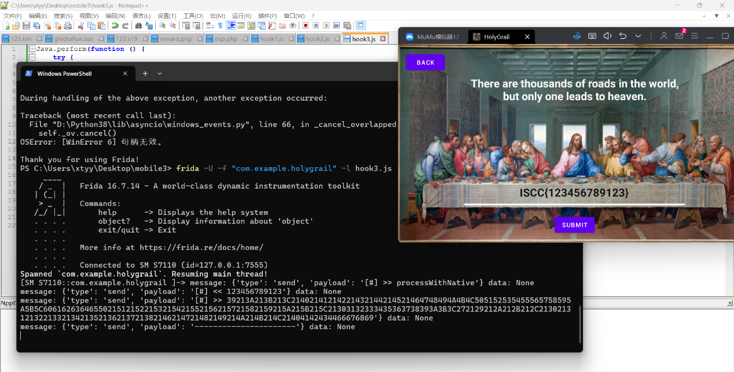Click BACK button in HolyGrail app
The height and width of the screenshot is (372, 734).
[425, 62]
